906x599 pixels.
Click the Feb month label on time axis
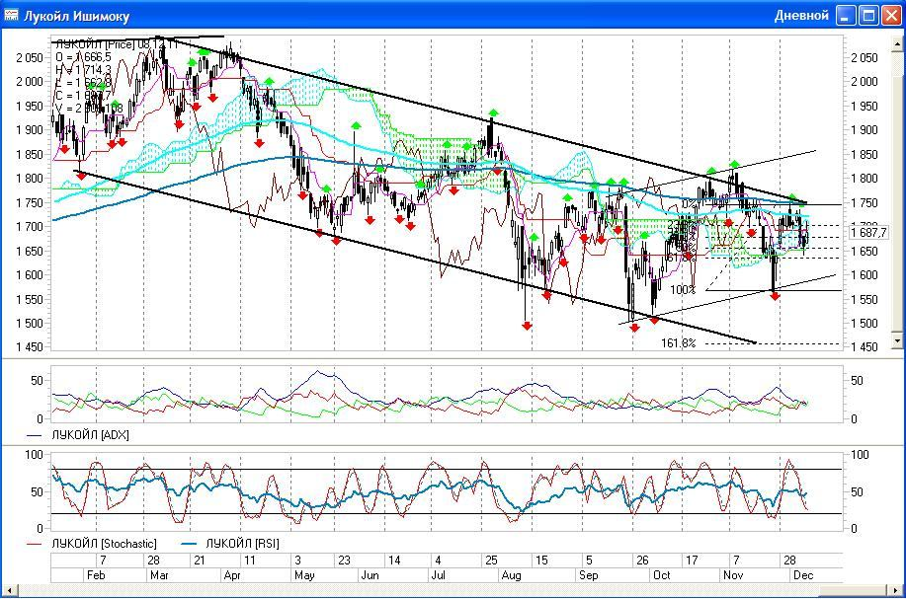96,575
